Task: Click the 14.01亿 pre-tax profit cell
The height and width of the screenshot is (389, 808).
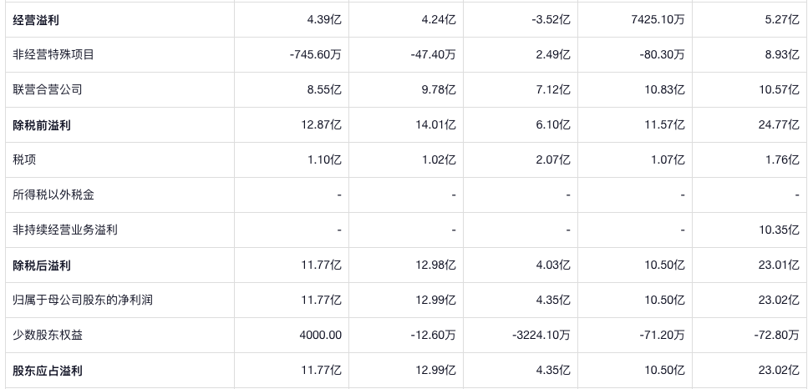Action: coord(436,125)
